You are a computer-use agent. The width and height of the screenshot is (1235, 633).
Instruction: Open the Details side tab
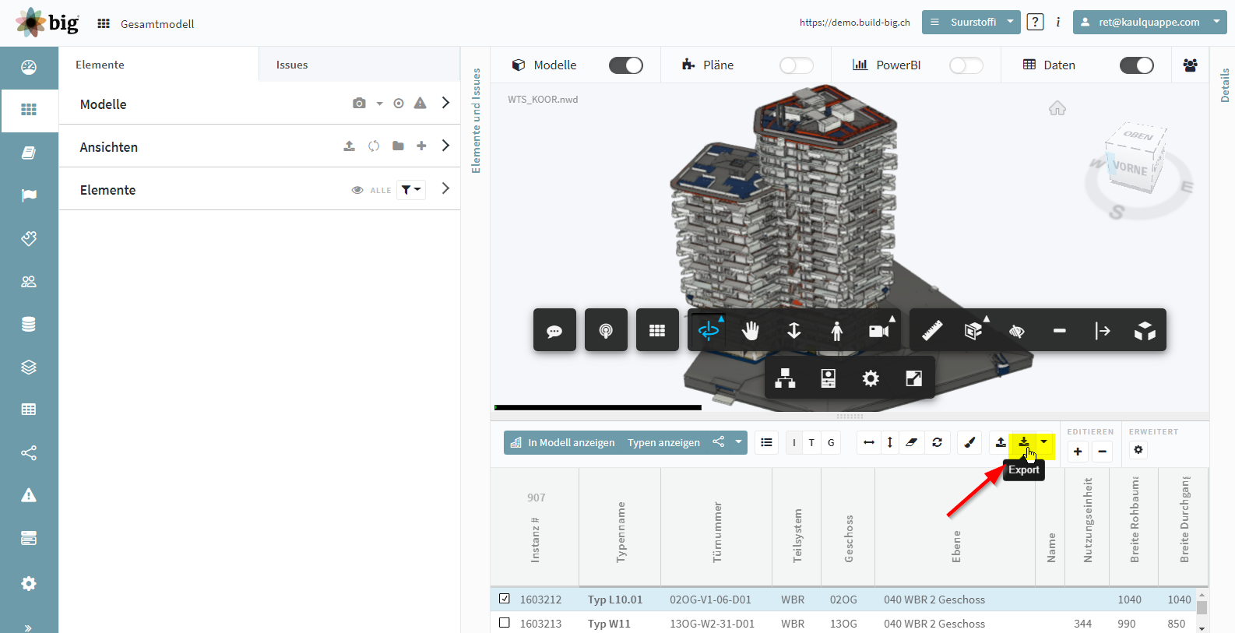pyautogui.click(x=1224, y=85)
